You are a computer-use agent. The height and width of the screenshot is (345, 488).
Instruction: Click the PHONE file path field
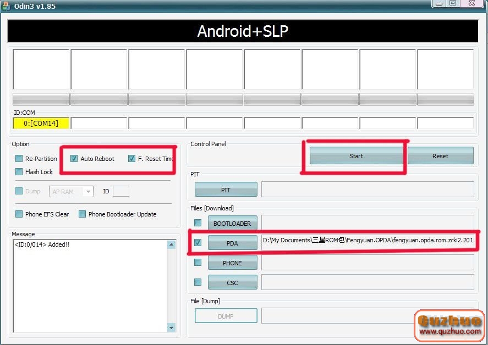click(368, 263)
